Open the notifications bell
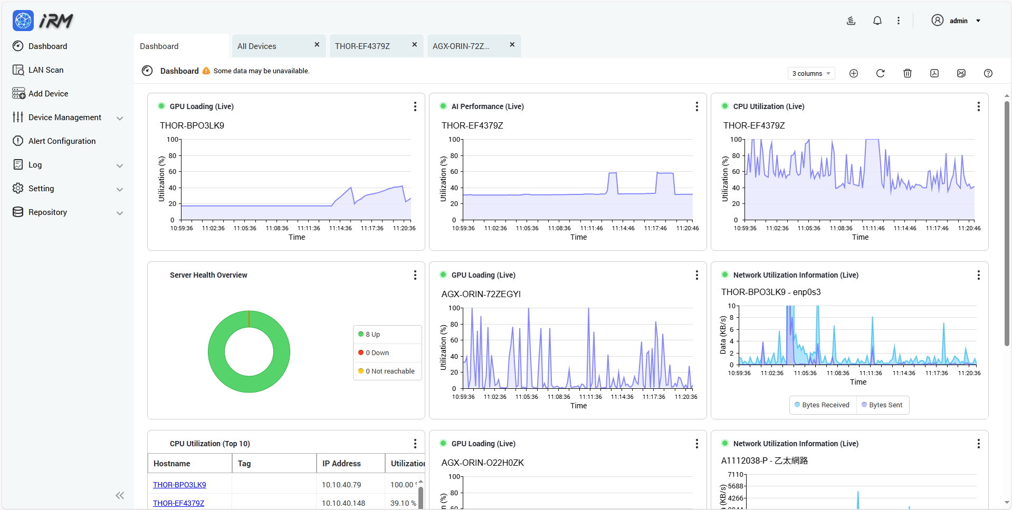The image size is (1012, 510). click(877, 21)
